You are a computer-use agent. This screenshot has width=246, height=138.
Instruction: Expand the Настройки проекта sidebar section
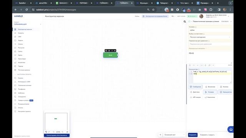point(24,74)
